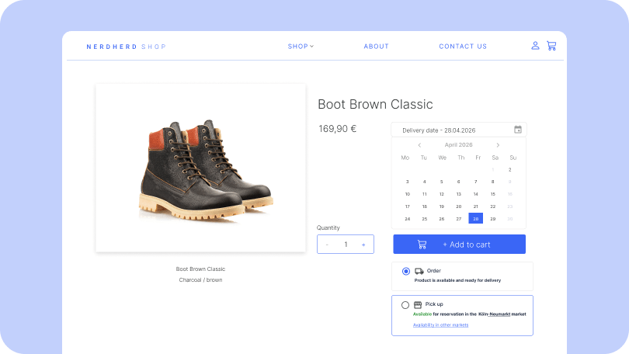Select April 12 in the calendar

point(442,194)
